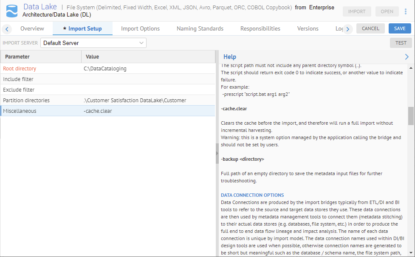Open the Import Server dropdown
This screenshot has height=257, width=415.
click(x=93, y=43)
